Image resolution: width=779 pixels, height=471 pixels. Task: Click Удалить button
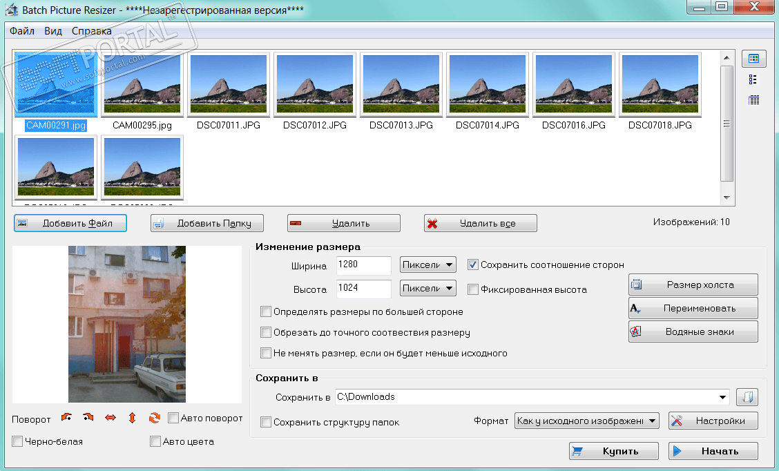pos(344,223)
